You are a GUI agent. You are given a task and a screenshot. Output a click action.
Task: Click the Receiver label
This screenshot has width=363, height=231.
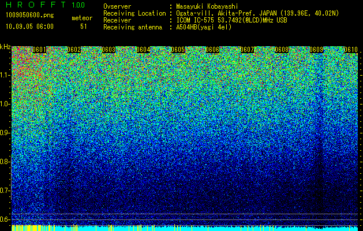[117, 20]
